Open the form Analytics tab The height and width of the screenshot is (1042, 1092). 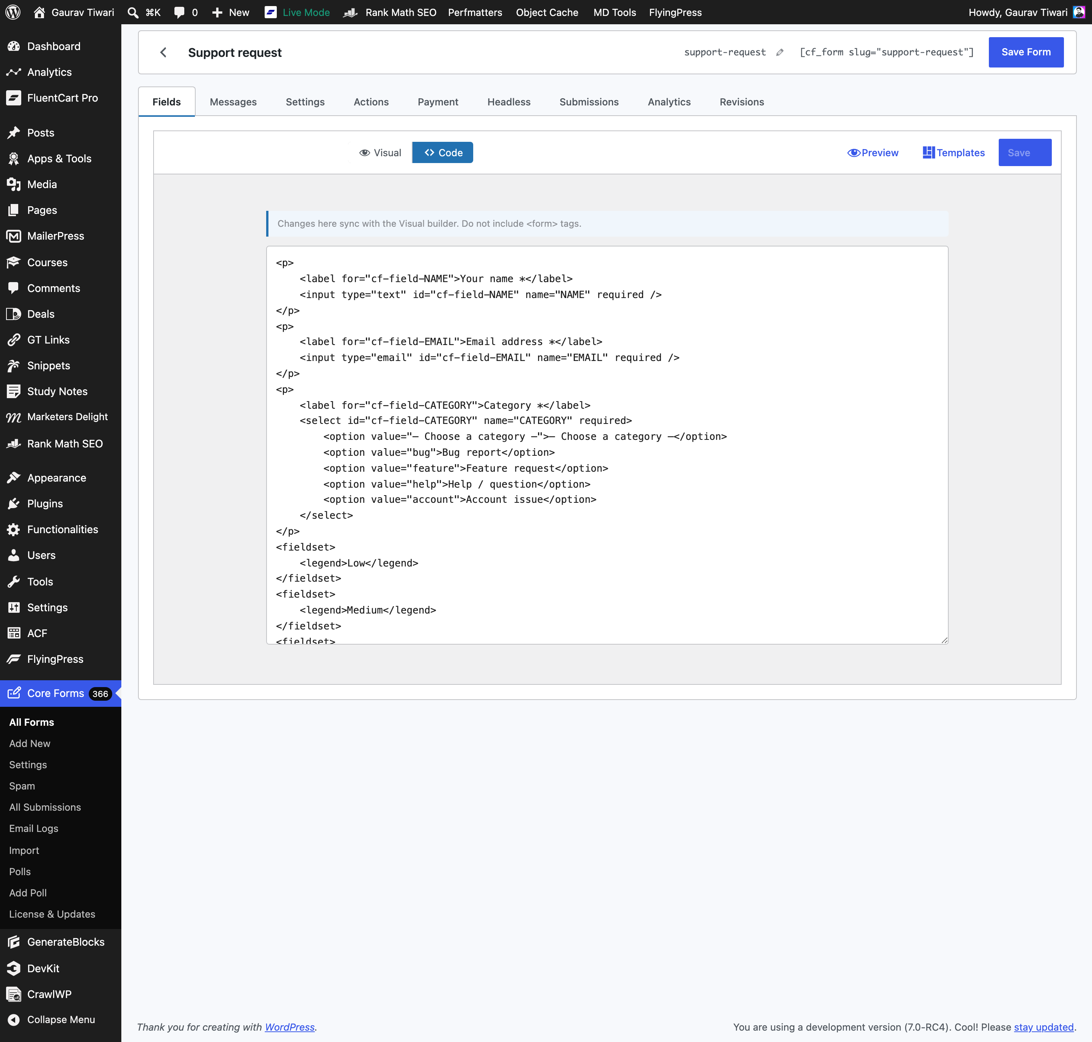pyautogui.click(x=669, y=102)
